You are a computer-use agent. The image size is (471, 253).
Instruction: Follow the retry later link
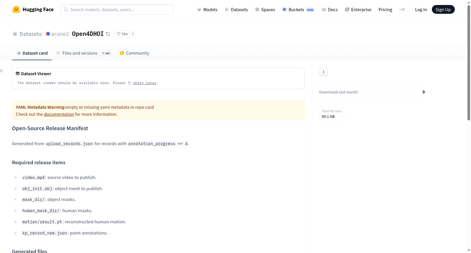click(145, 83)
